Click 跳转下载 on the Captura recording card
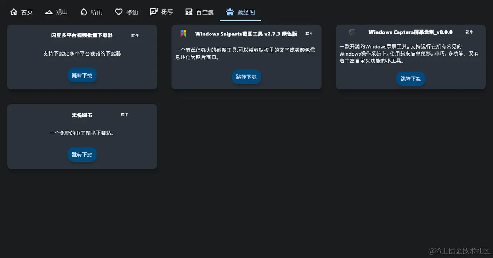Viewport: 493px width, 258px height. 411,79
